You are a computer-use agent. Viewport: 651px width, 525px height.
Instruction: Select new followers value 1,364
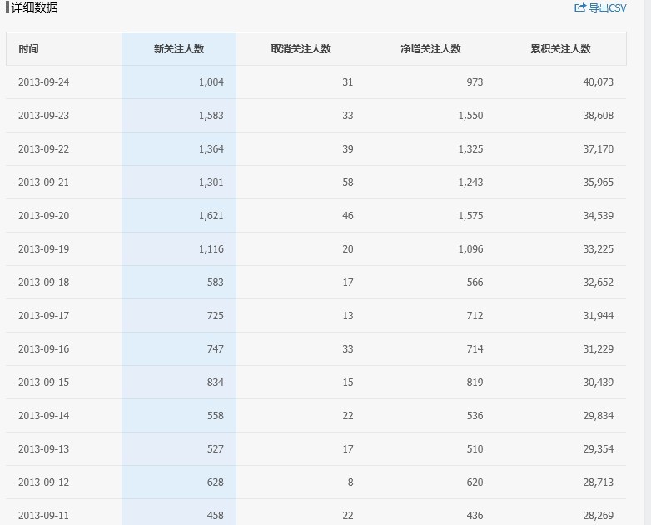coord(211,149)
